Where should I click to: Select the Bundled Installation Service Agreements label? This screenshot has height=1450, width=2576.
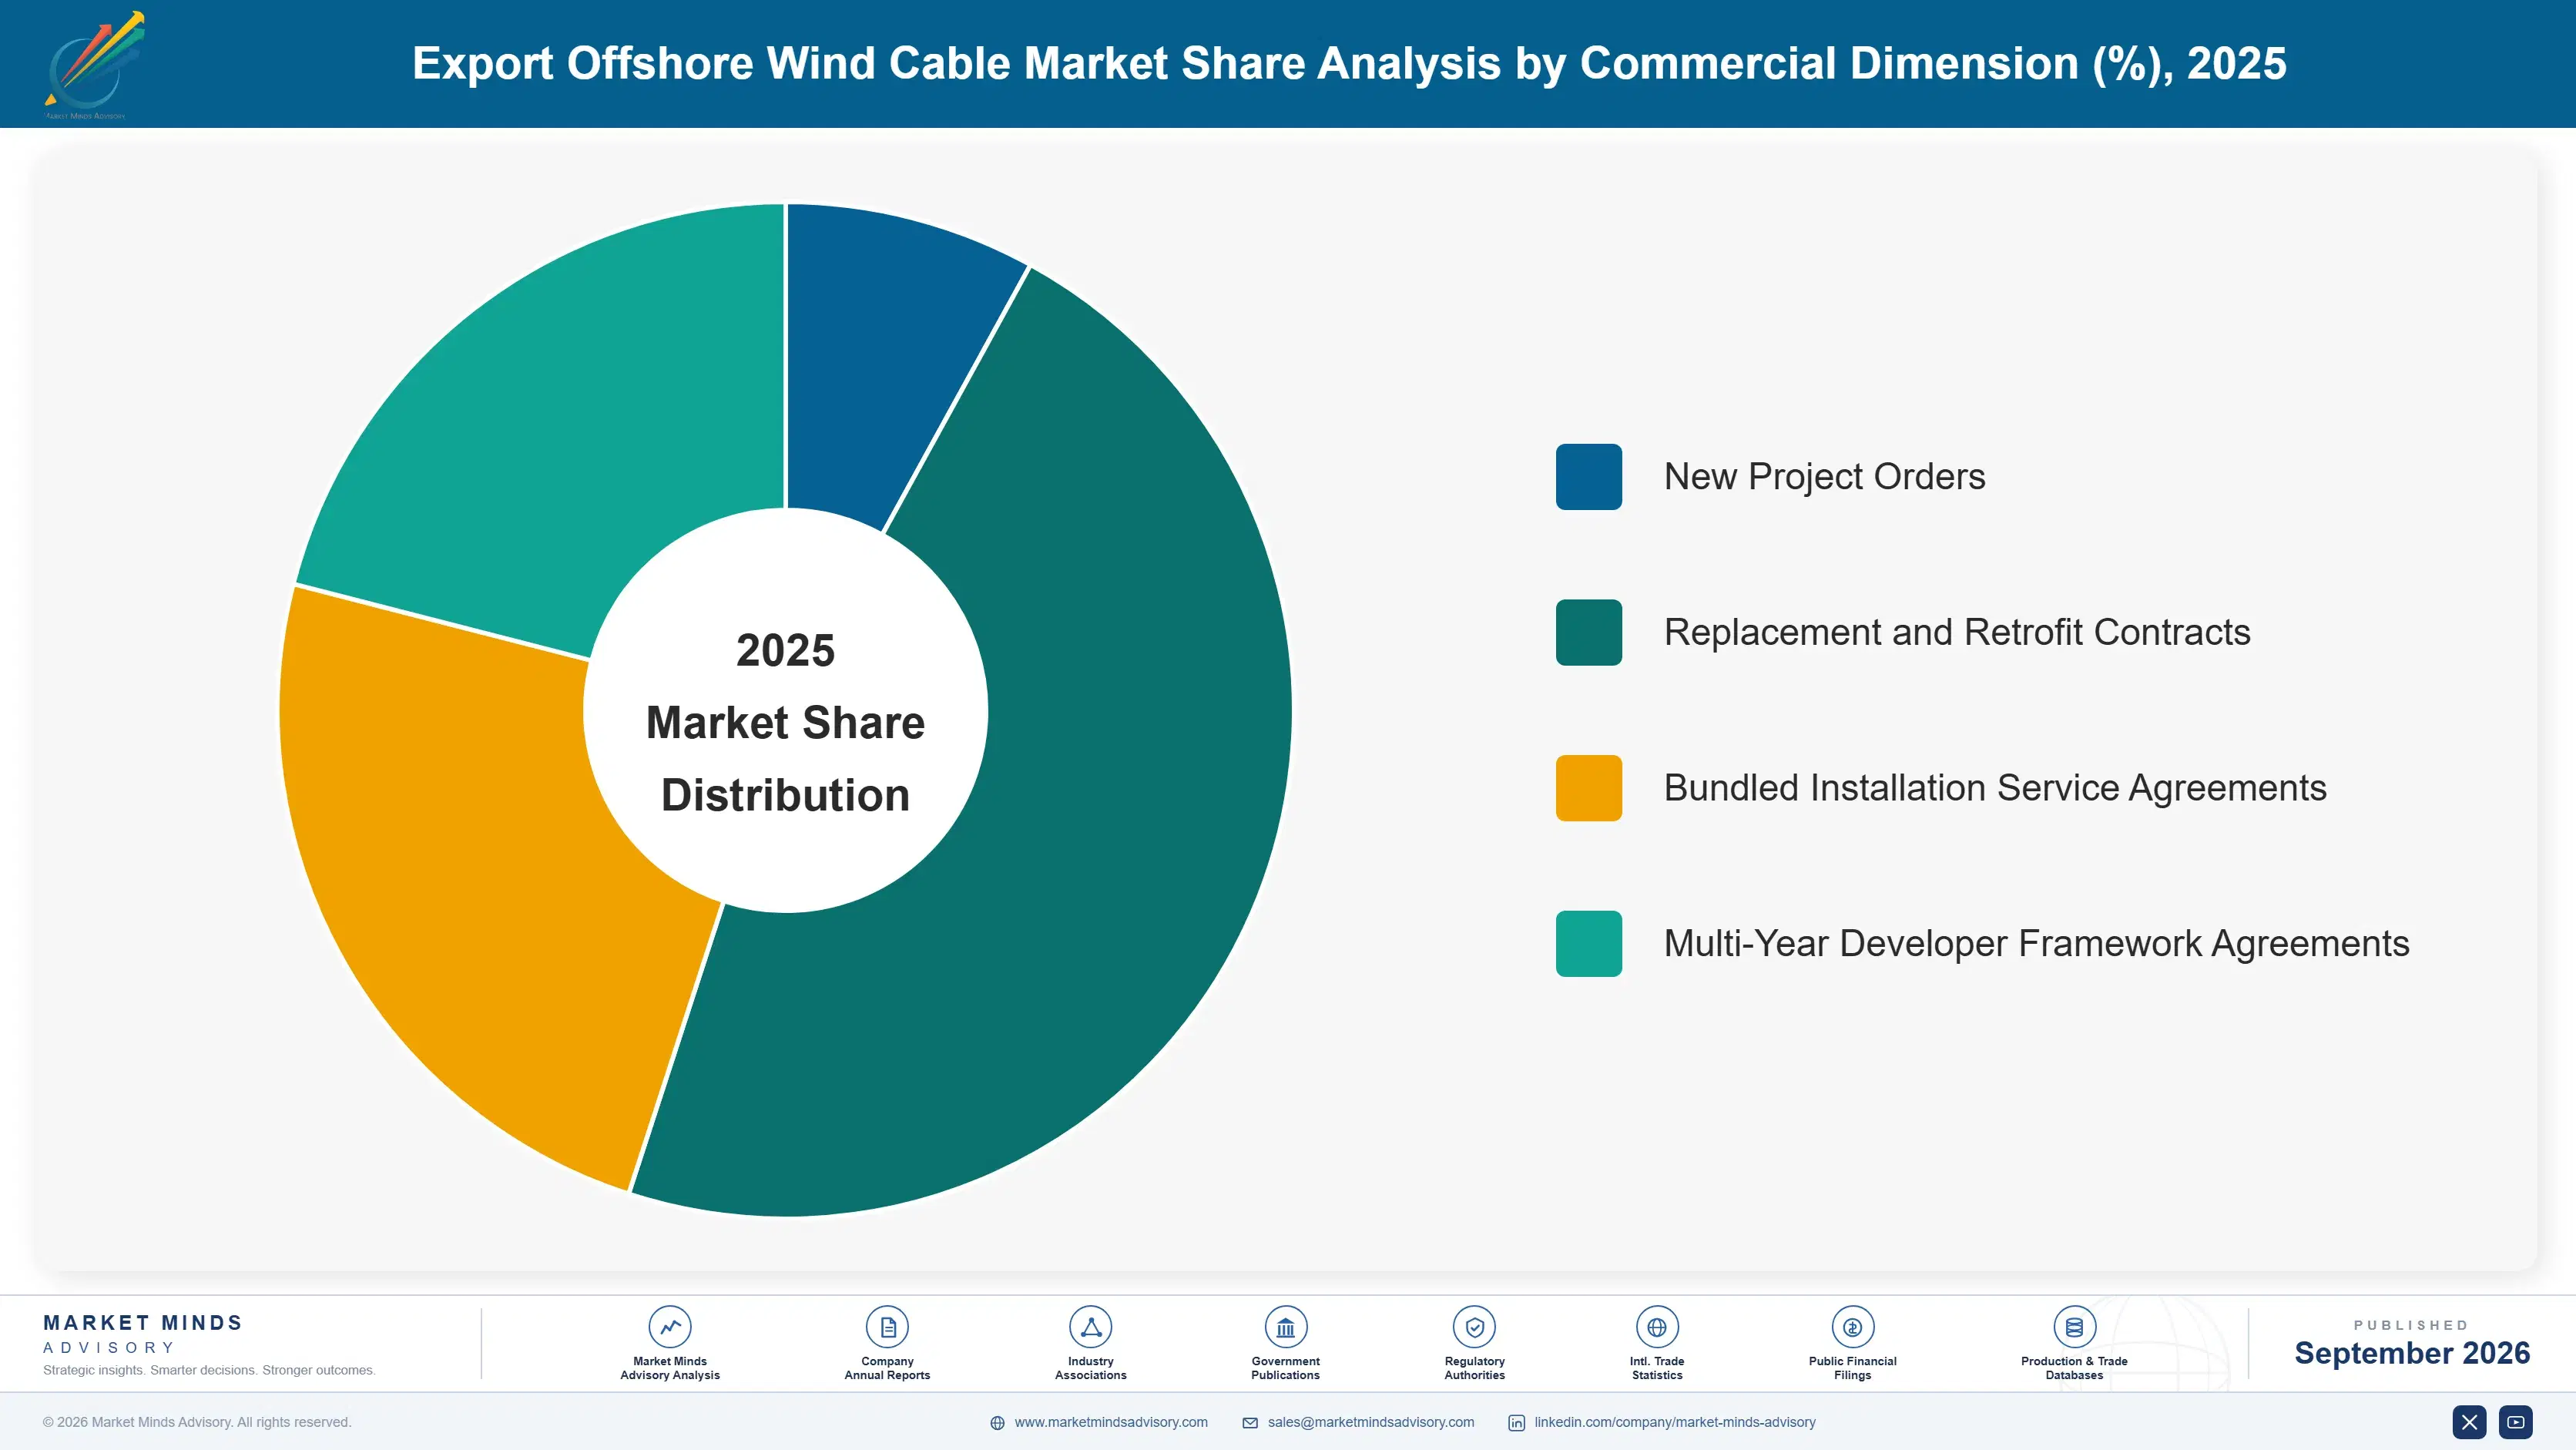tap(1995, 788)
